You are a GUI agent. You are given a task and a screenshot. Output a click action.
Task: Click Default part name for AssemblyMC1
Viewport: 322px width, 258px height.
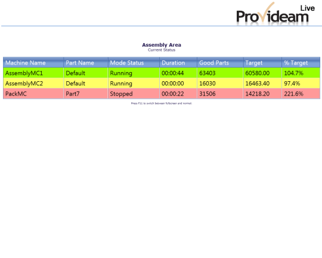(x=86, y=73)
